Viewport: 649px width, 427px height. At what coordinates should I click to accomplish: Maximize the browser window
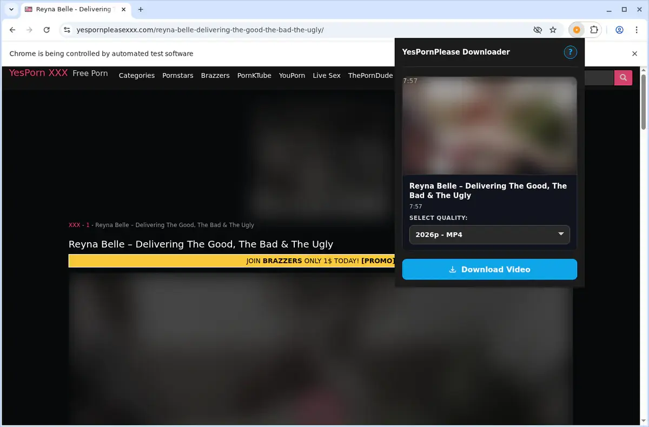pos(624,9)
